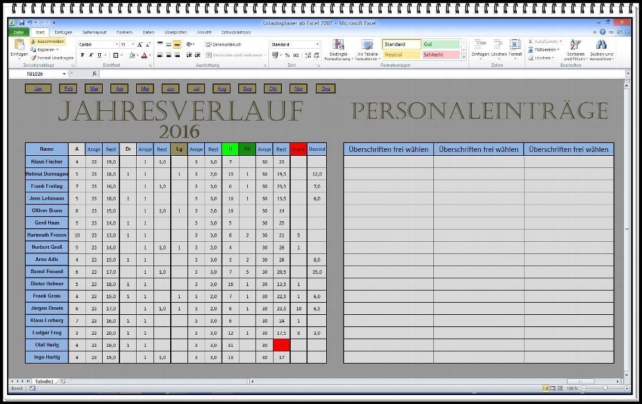
Task: Toggle Zeilenumbruch text wrapping
Action: tap(223, 44)
